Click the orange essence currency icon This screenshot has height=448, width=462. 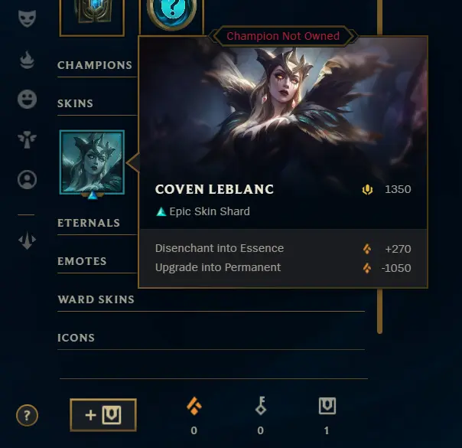click(x=194, y=406)
